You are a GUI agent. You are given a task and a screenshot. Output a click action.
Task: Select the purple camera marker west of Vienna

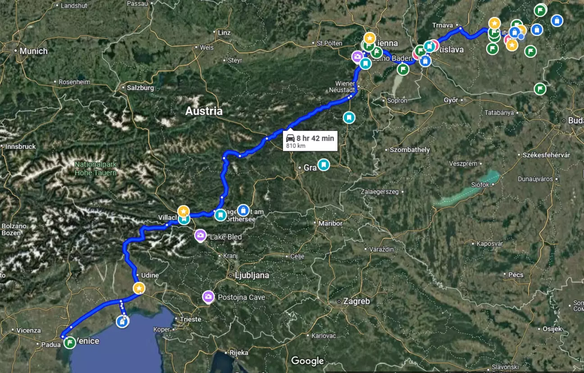point(357,57)
